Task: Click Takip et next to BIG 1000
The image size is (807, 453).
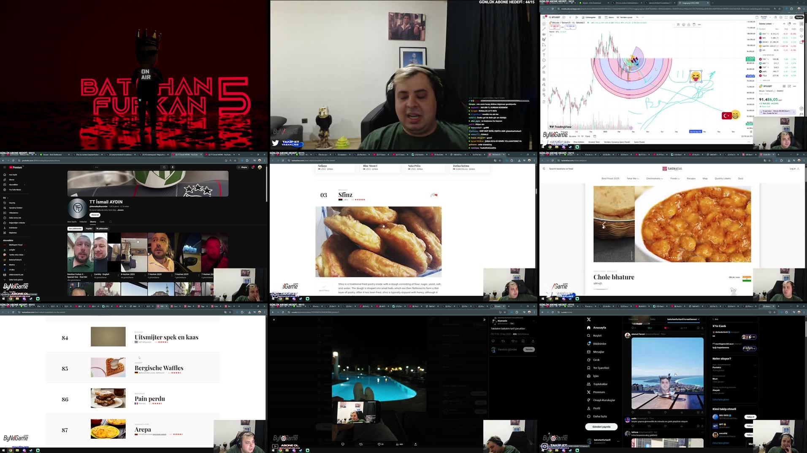Action: pyautogui.click(x=750, y=417)
